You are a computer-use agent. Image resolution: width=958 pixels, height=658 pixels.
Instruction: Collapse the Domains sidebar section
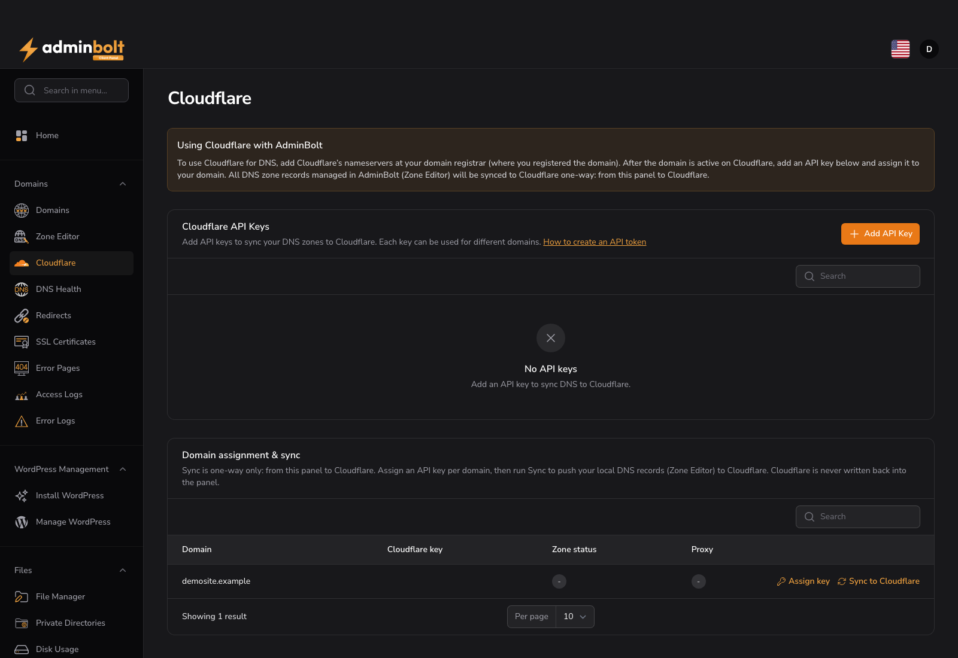point(123,184)
